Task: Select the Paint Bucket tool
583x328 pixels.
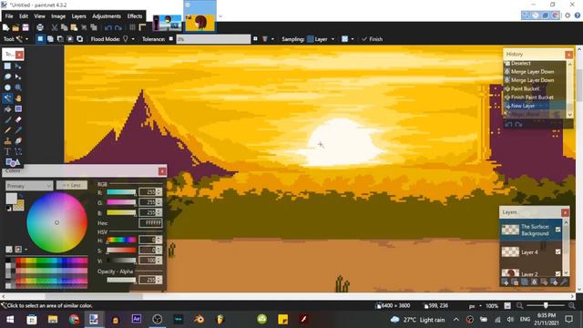Action: point(7,109)
